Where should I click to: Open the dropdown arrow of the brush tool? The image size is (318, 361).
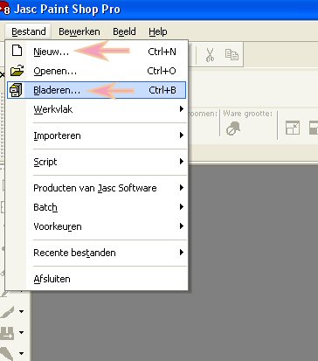pos(22,311)
